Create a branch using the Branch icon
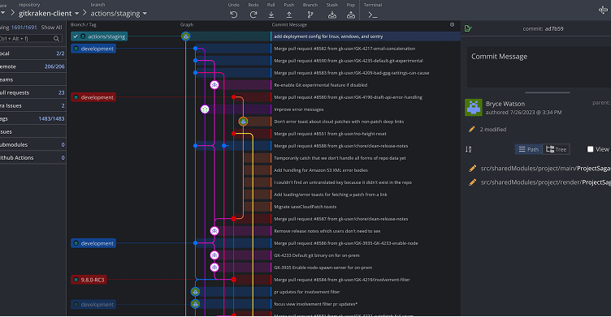611x317 pixels. coord(310,15)
